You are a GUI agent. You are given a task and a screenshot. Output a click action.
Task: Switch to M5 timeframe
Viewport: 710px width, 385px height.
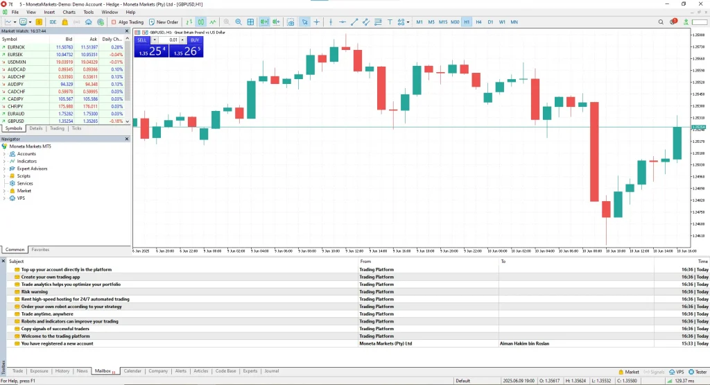[431, 22]
